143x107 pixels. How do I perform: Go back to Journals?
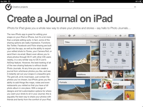tap(62, 36)
